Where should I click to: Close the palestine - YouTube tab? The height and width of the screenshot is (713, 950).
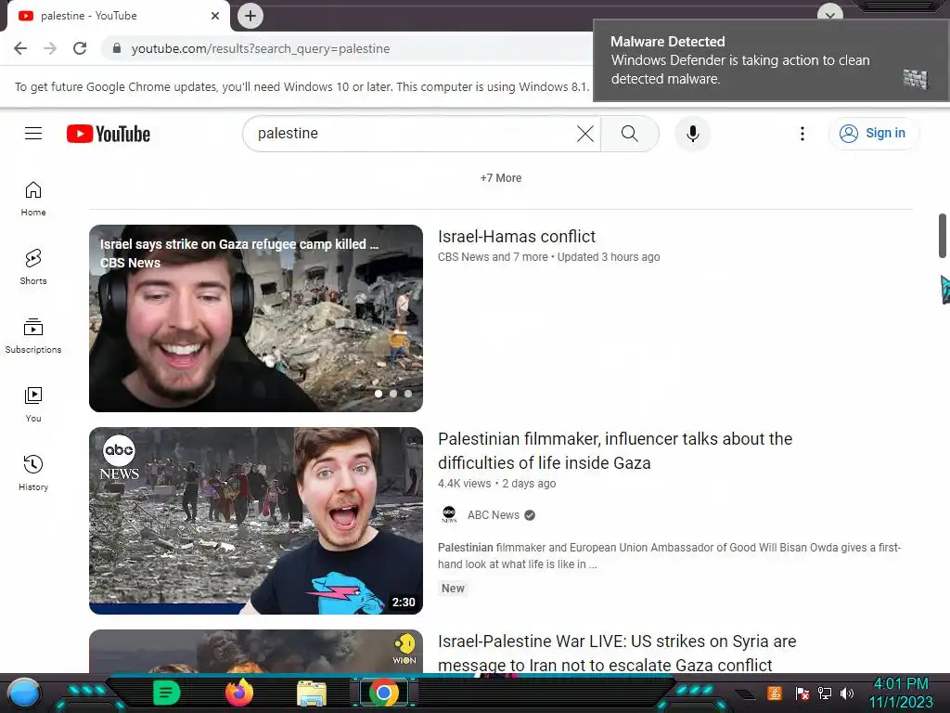(215, 16)
